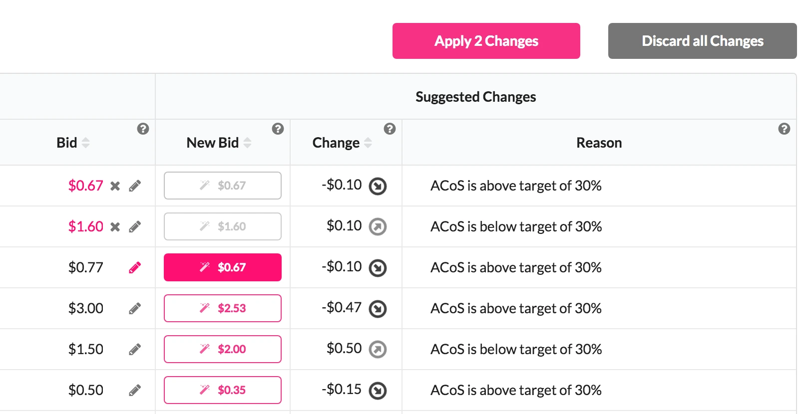
Task: Sort table by New Bid column
Action: (x=247, y=143)
